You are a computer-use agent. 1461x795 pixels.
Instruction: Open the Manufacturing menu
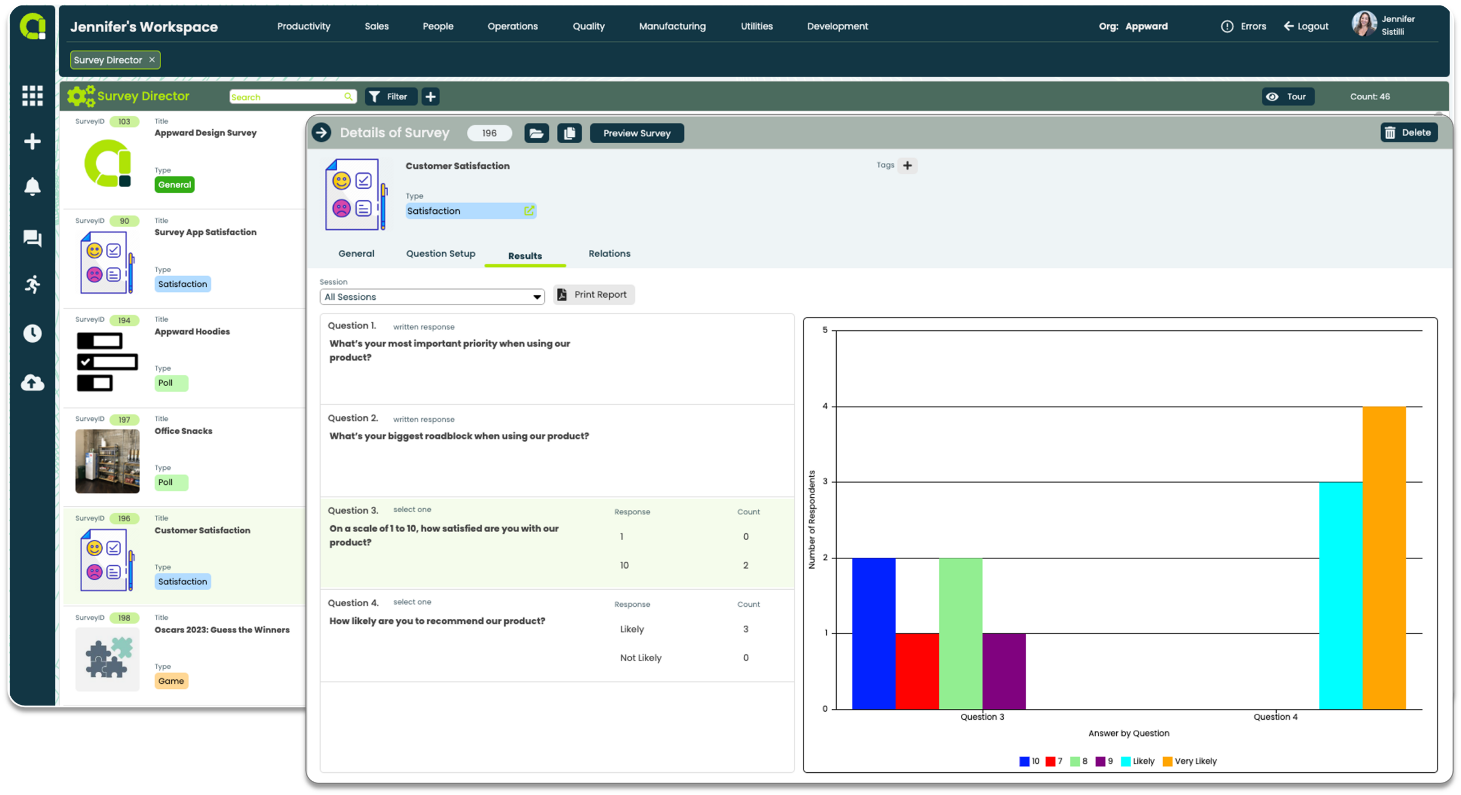pos(672,26)
